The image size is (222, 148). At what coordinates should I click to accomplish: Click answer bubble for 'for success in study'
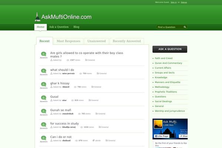(44, 124)
